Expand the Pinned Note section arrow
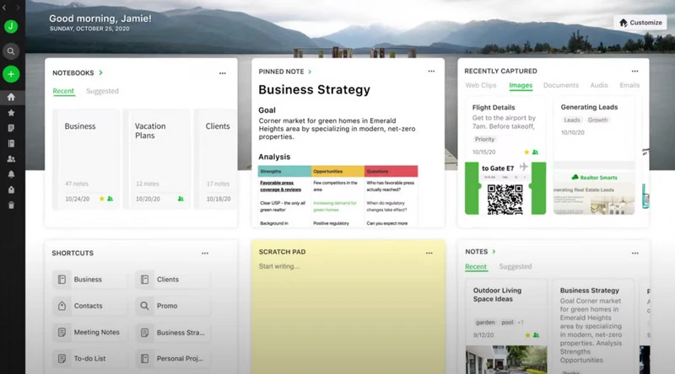 [310, 72]
